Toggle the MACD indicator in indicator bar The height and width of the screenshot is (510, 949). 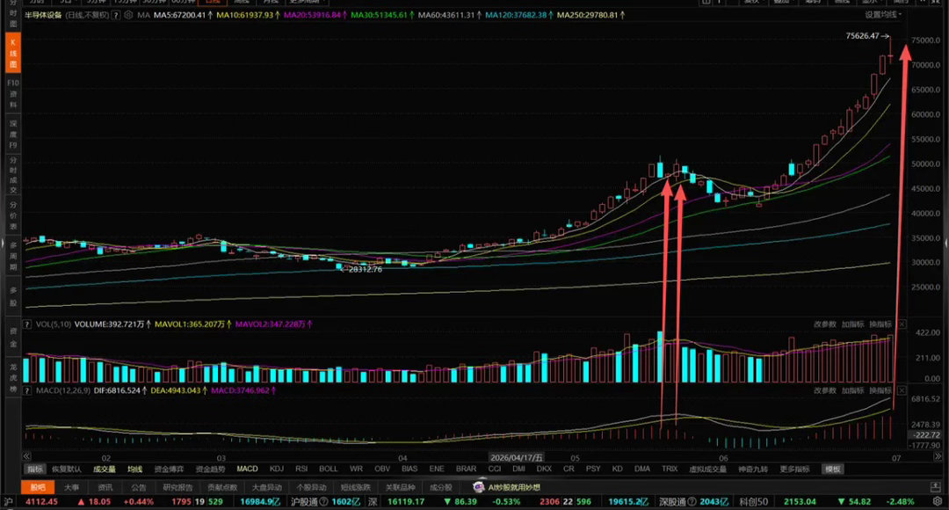[247, 469]
